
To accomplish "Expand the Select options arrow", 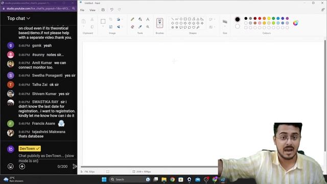I will point(103,27).
